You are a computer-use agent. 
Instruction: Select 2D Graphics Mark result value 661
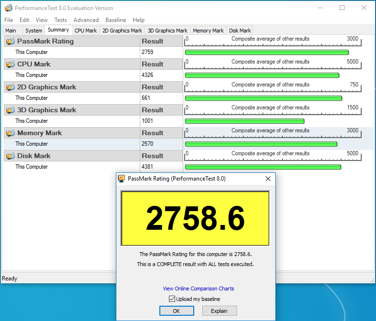pos(146,98)
